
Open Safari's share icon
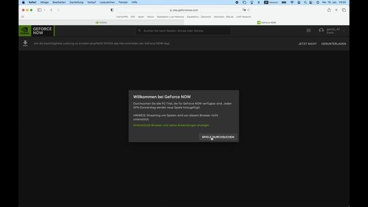pos(329,10)
